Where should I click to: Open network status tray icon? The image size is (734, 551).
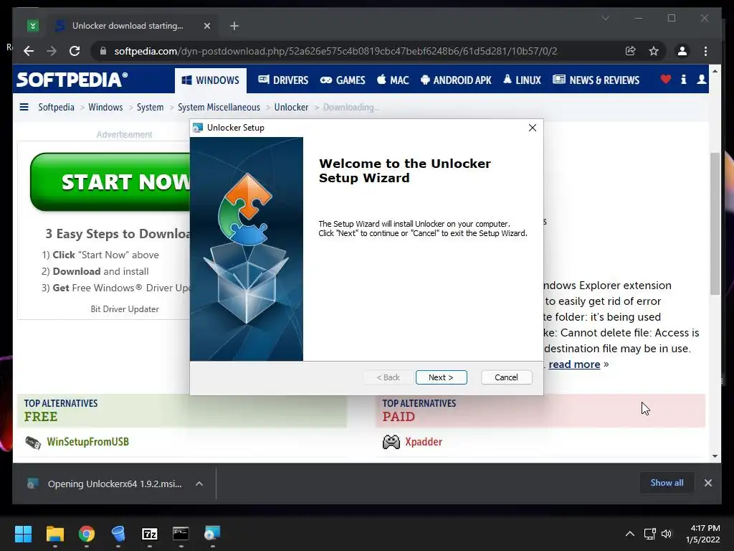coord(649,534)
